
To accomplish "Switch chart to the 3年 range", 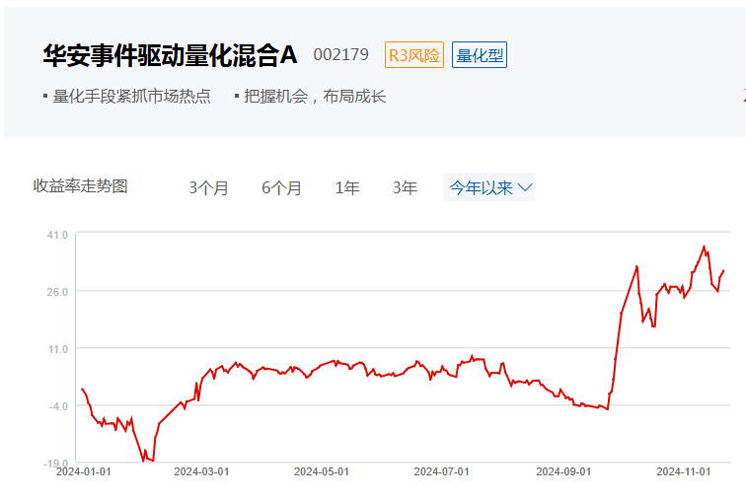I will 405,187.
